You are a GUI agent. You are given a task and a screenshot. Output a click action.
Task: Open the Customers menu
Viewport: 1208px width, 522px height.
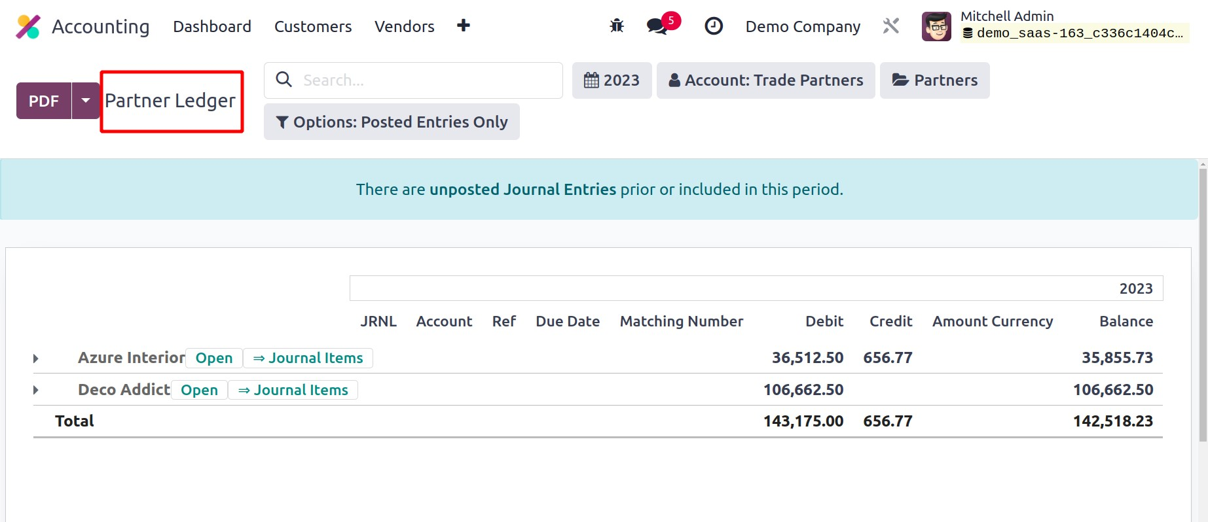[x=312, y=27]
